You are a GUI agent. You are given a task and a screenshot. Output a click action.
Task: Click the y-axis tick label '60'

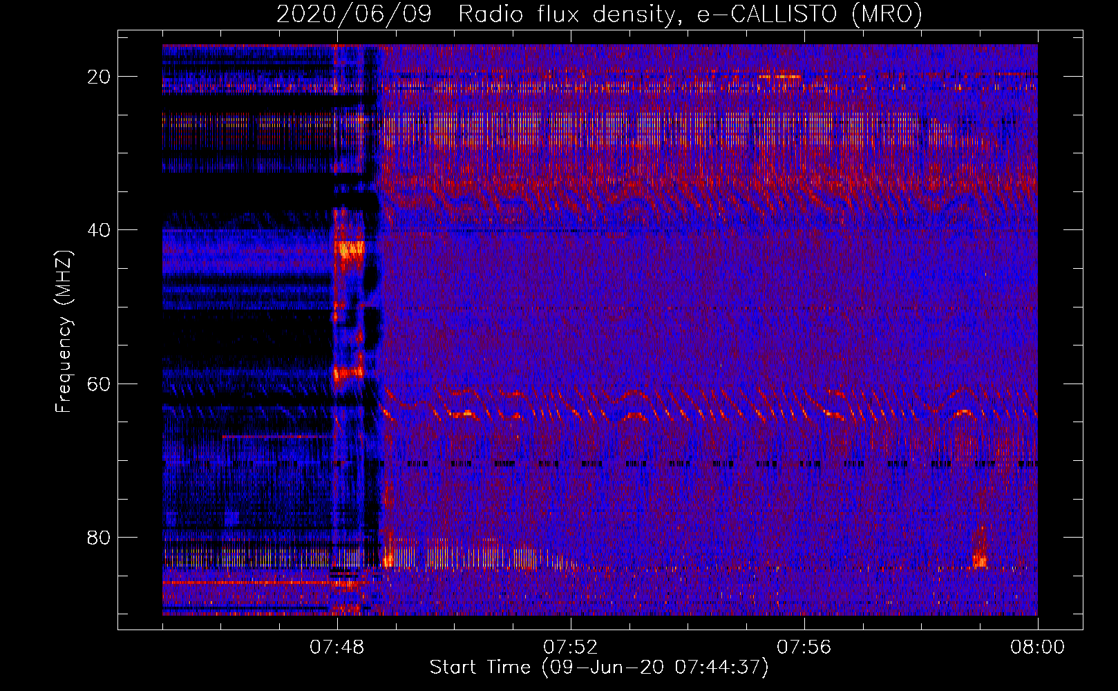(100, 384)
